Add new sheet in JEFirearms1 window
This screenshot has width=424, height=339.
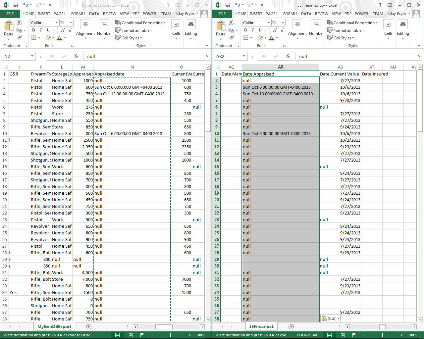[291, 327]
